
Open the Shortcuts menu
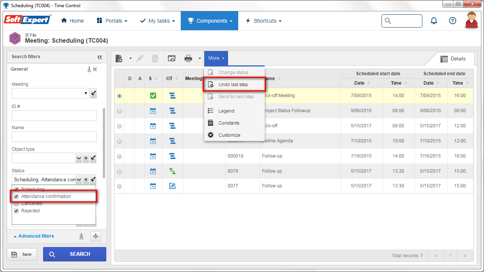coord(264,21)
